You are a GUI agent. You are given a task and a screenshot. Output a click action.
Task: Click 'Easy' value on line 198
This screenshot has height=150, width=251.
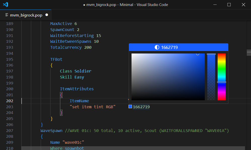(x=79, y=77)
